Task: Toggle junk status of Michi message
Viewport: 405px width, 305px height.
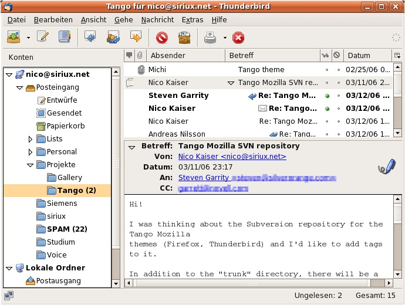Action: 338,70
